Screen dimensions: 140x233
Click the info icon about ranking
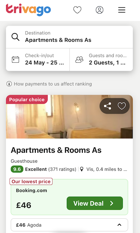(9, 84)
